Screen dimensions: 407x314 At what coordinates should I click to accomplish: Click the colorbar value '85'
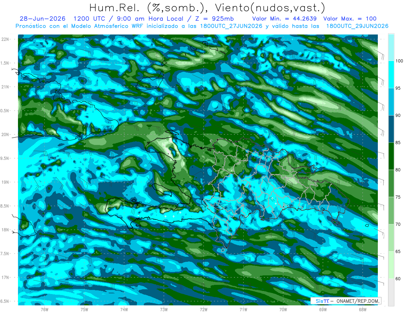click(399, 143)
